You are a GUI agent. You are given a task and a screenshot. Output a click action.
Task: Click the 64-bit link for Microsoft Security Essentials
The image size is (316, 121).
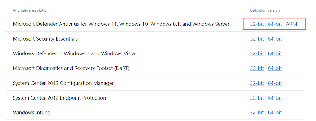275,39
